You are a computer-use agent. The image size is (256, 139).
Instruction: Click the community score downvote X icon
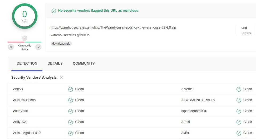click(11, 47)
